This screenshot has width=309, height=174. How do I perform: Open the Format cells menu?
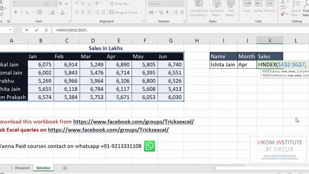[x=269, y=8]
